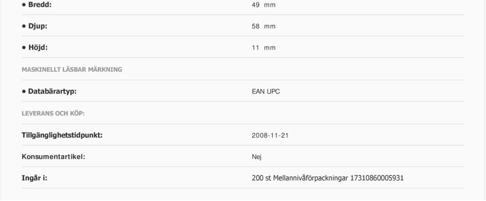Image resolution: width=486 pixels, height=201 pixels.
Task: Click the Maskinellt läsbar märkning heading
Action: [x=72, y=70]
